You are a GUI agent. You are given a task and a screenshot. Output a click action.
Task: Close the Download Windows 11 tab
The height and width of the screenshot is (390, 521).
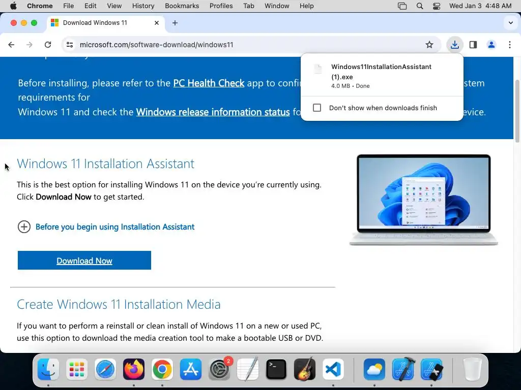pos(157,23)
